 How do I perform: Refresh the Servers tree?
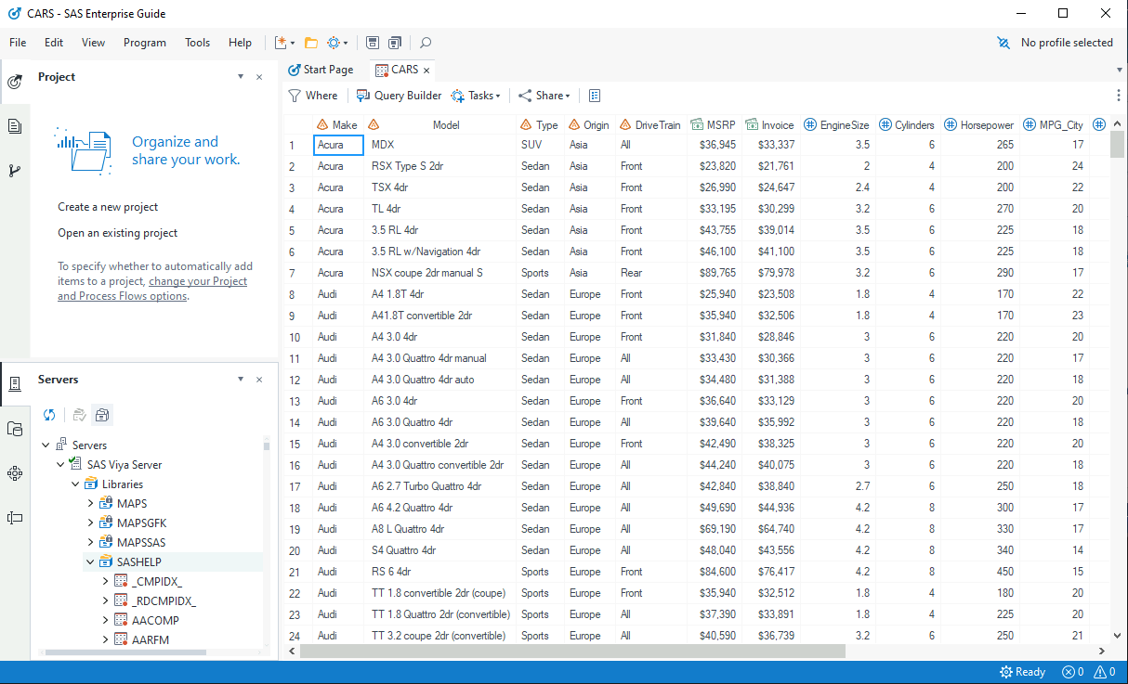[x=49, y=415]
